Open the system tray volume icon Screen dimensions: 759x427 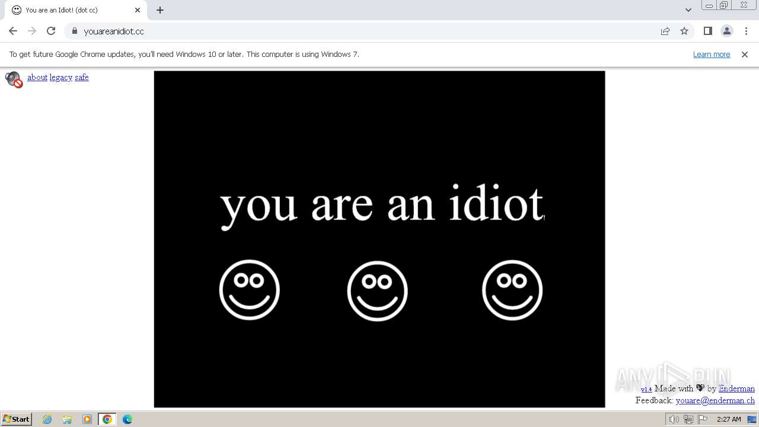(x=674, y=419)
